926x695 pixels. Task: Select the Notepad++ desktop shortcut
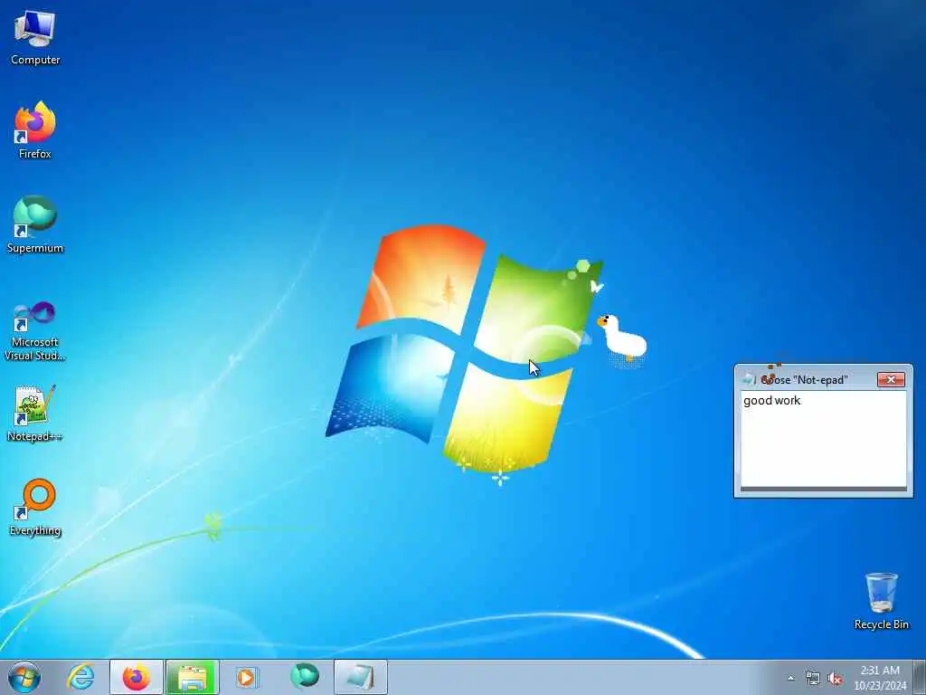(x=35, y=414)
